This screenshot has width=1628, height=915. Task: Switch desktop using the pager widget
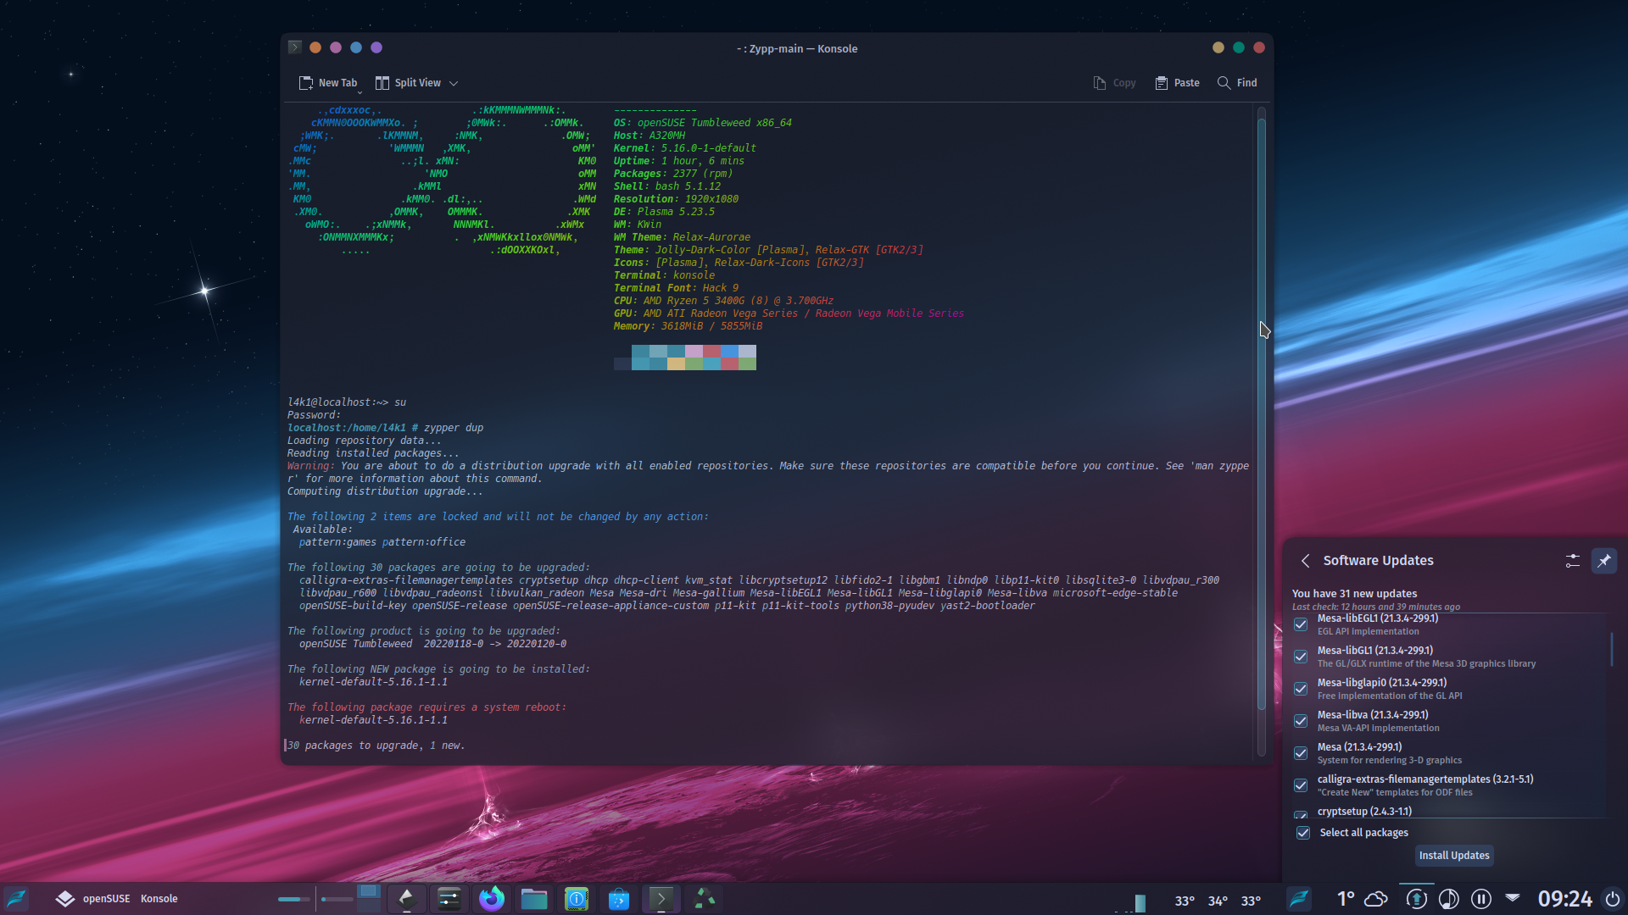(368, 898)
